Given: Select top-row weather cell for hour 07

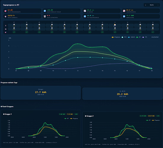Looking at the screenshot, I should pos(14,25).
